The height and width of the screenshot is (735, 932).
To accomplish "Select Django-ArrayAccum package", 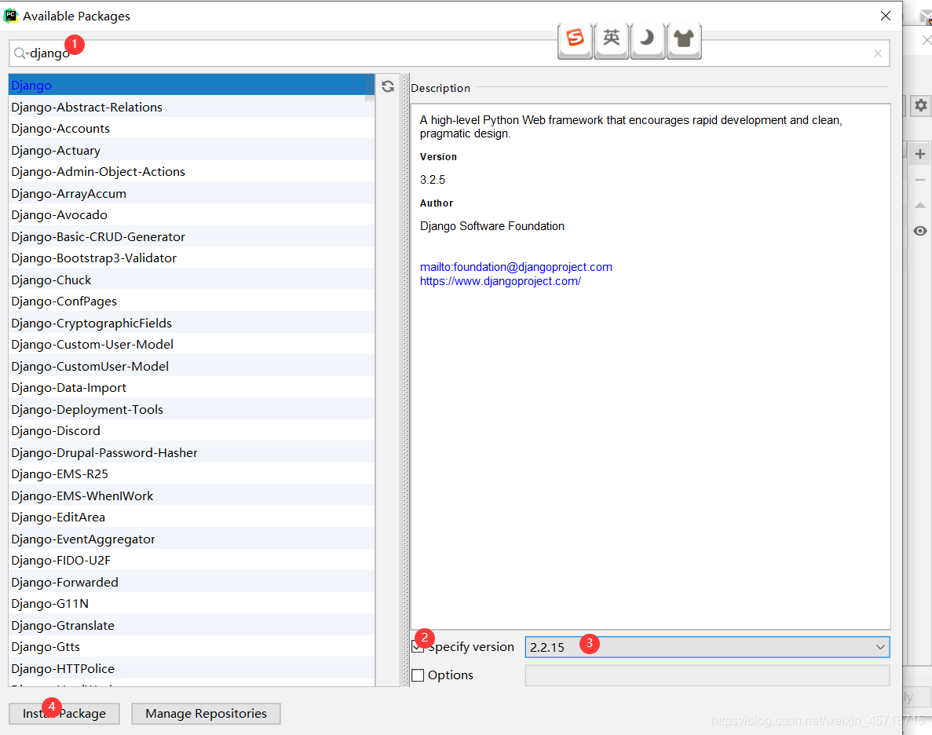I will (x=192, y=193).
